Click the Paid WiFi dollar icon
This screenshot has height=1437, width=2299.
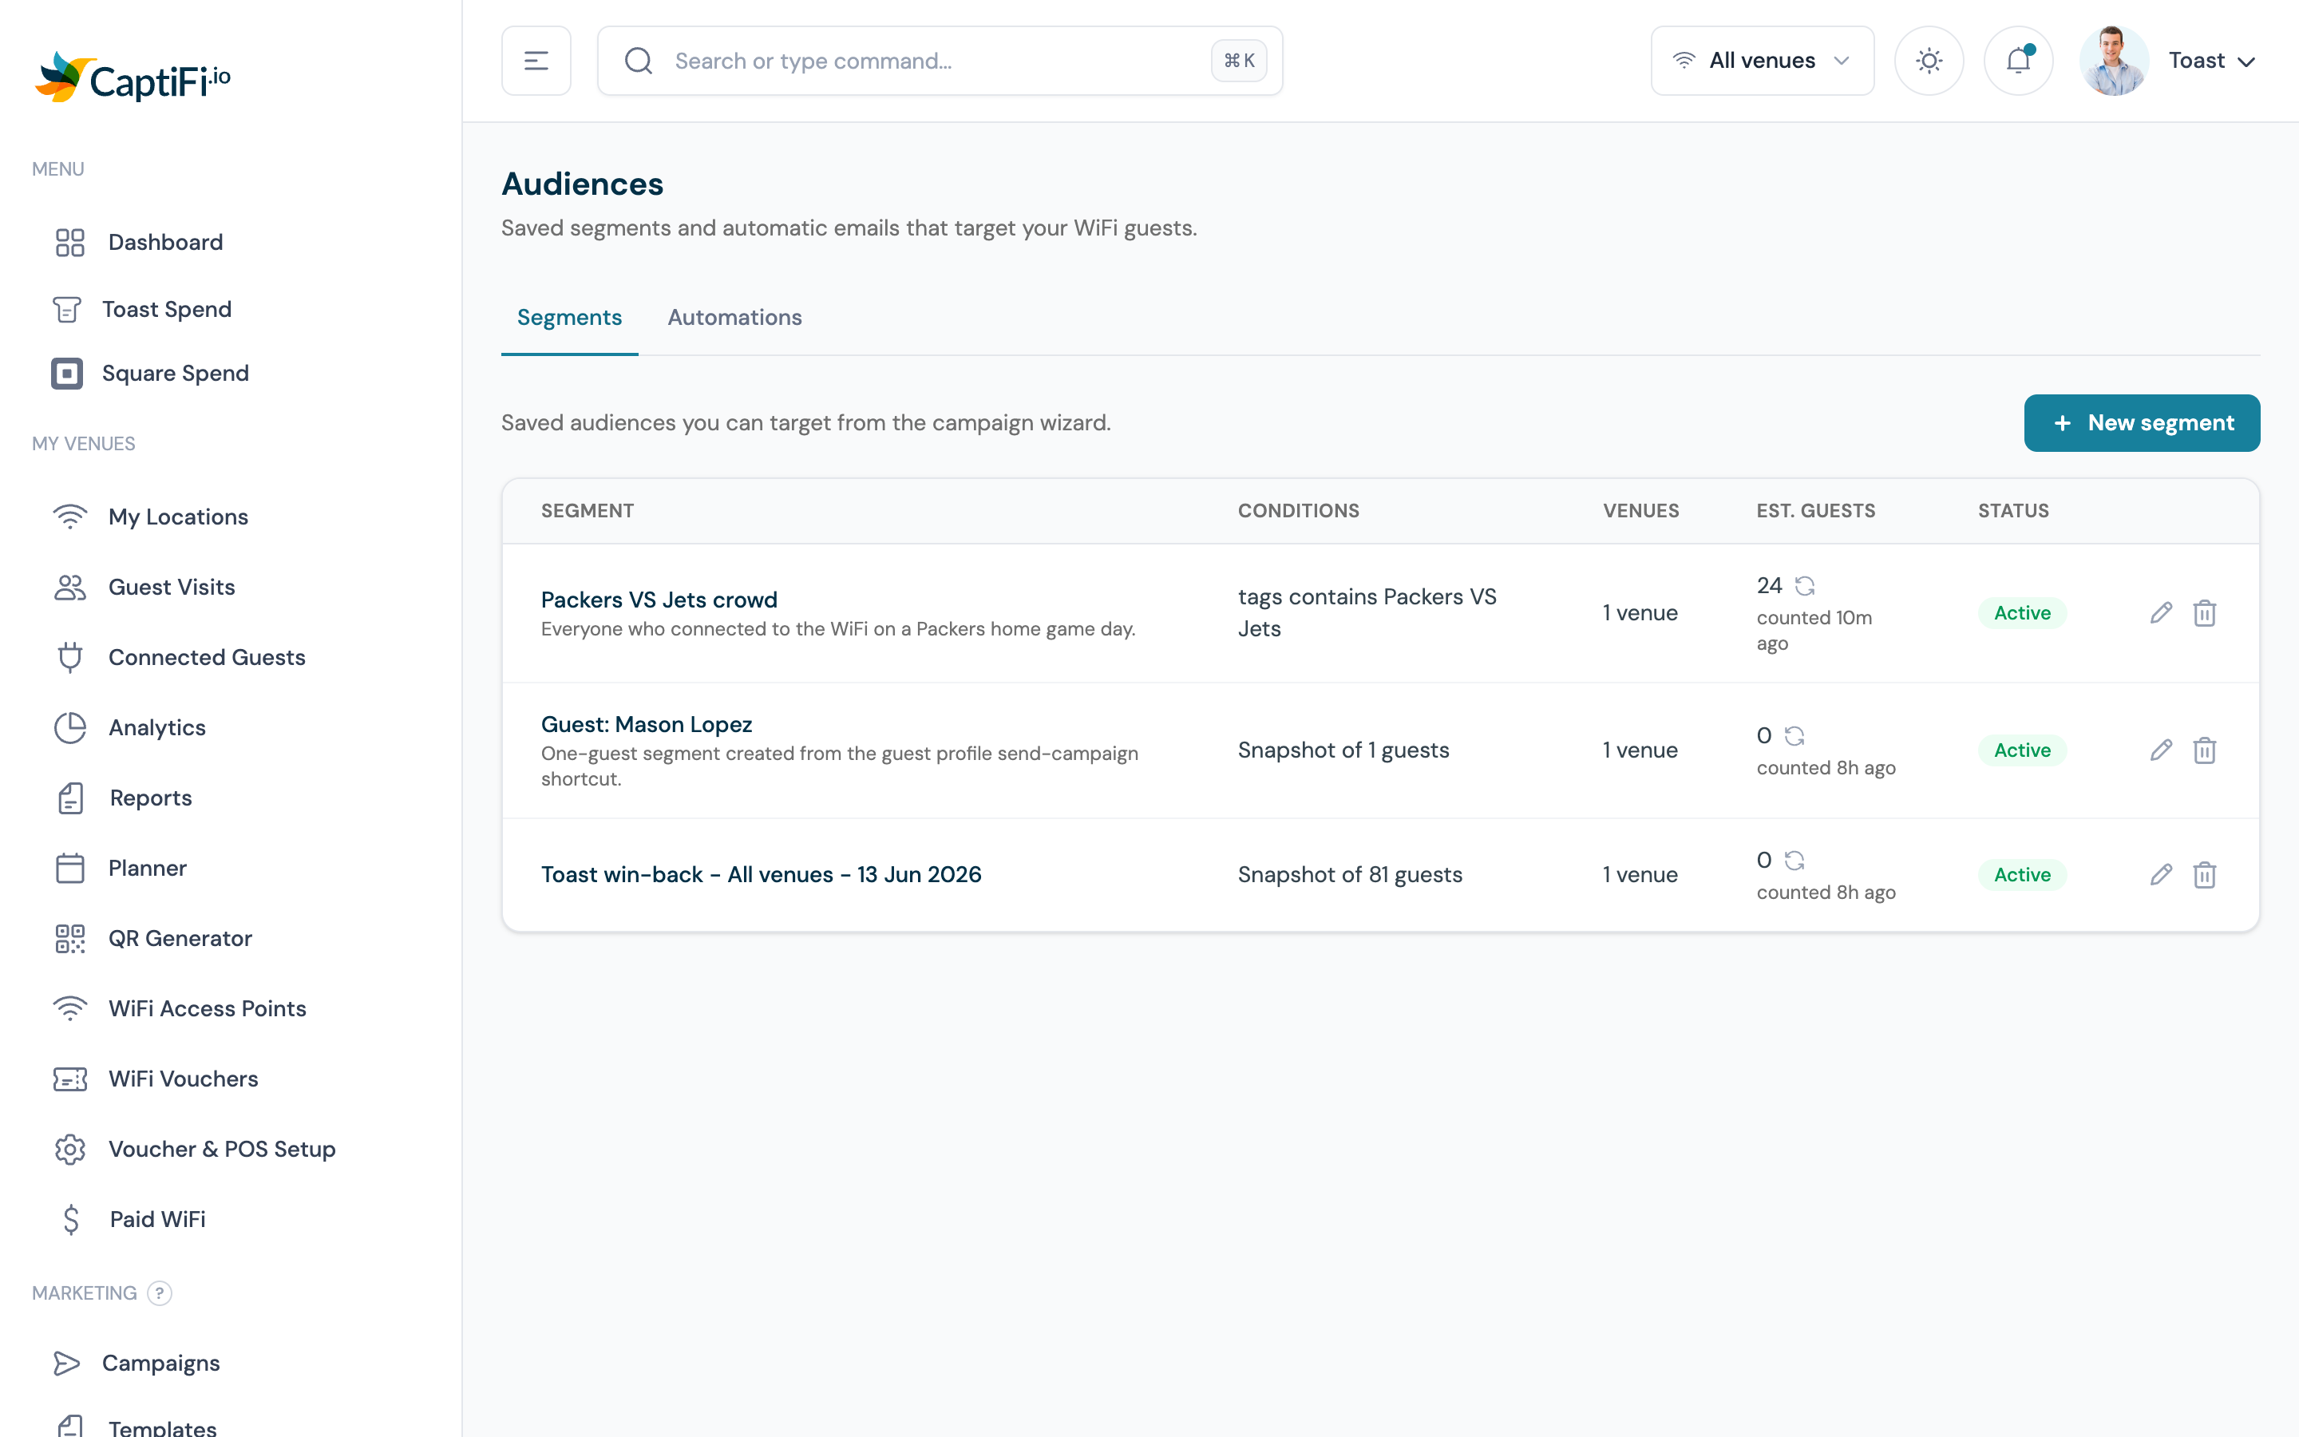(70, 1219)
